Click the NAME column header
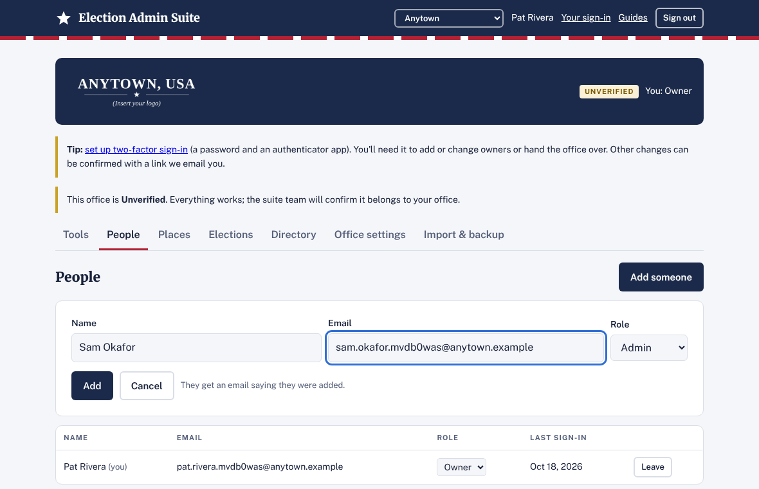This screenshot has width=759, height=489. point(75,438)
